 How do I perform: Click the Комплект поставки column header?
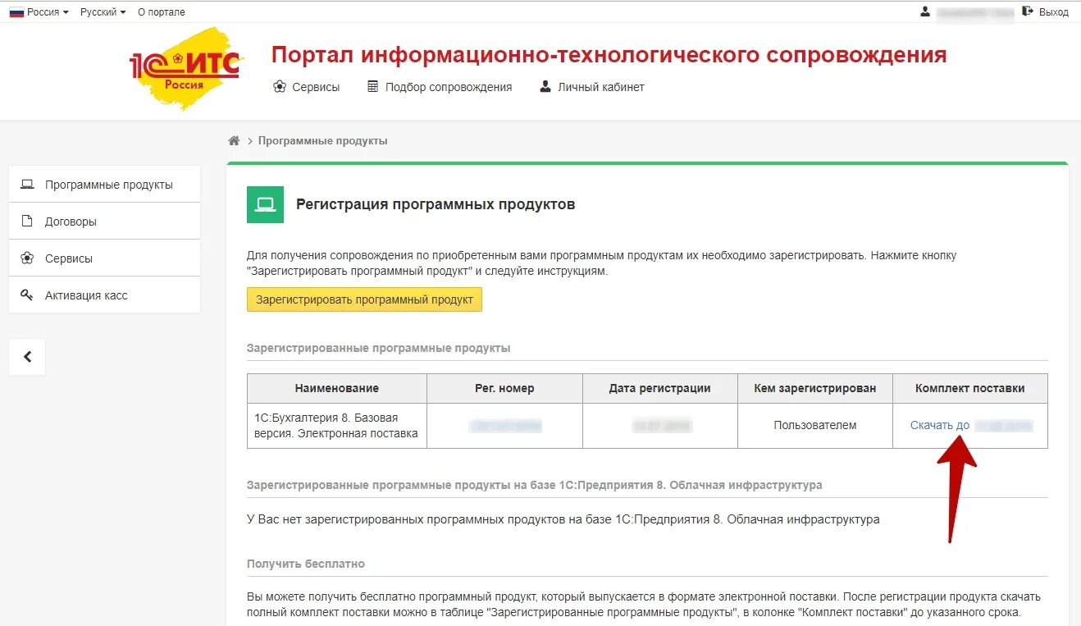pyautogui.click(x=970, y=389)
